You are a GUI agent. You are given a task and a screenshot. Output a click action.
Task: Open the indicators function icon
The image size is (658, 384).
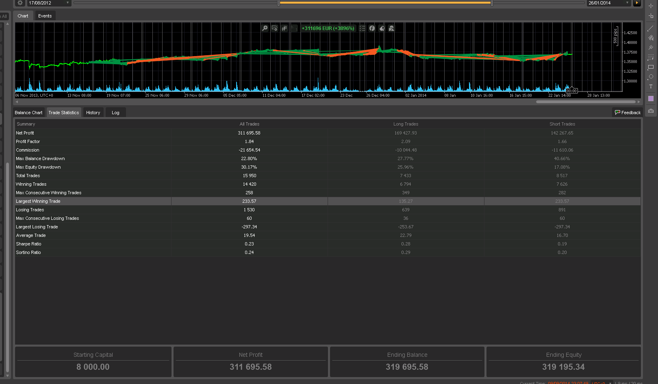click(x=372, y=28)
